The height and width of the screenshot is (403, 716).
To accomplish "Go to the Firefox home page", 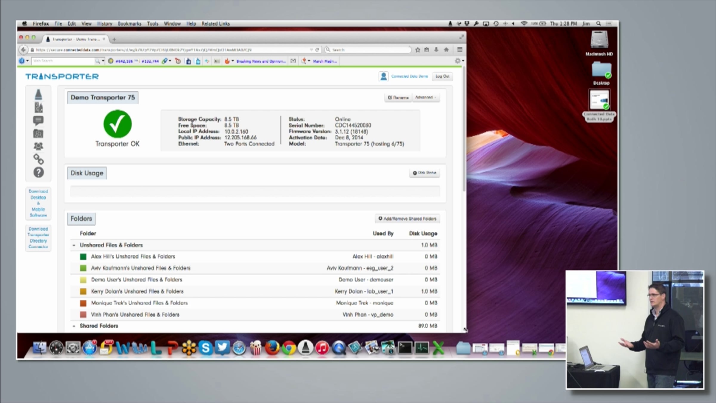I will click(446, 50).
